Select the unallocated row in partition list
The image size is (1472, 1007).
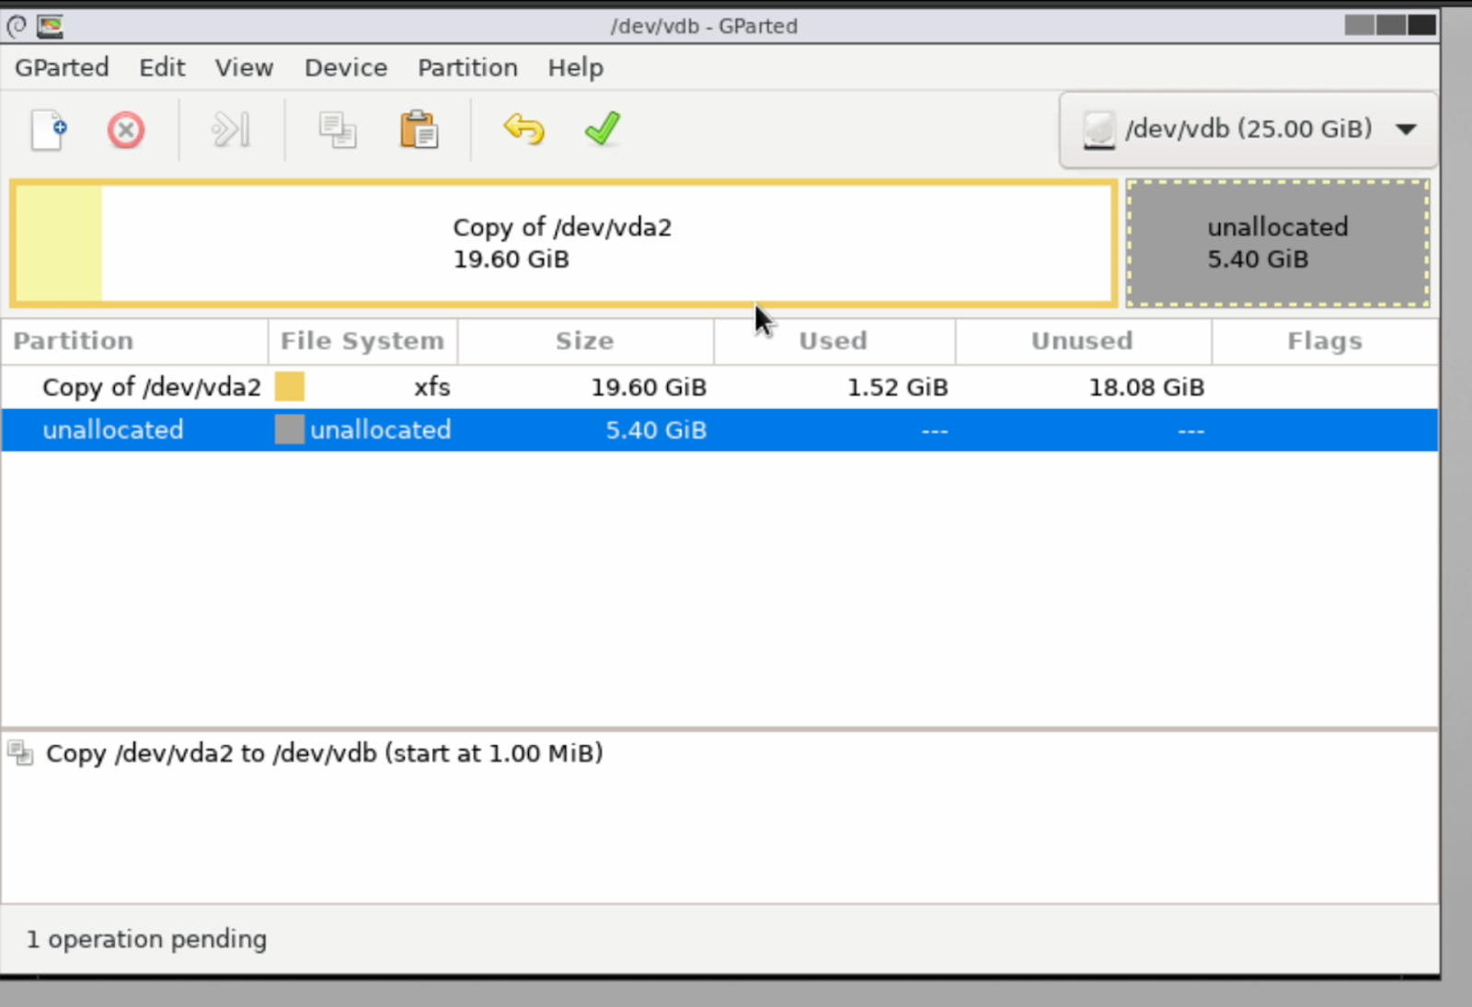pyautogui.click(x=719, y=430)
